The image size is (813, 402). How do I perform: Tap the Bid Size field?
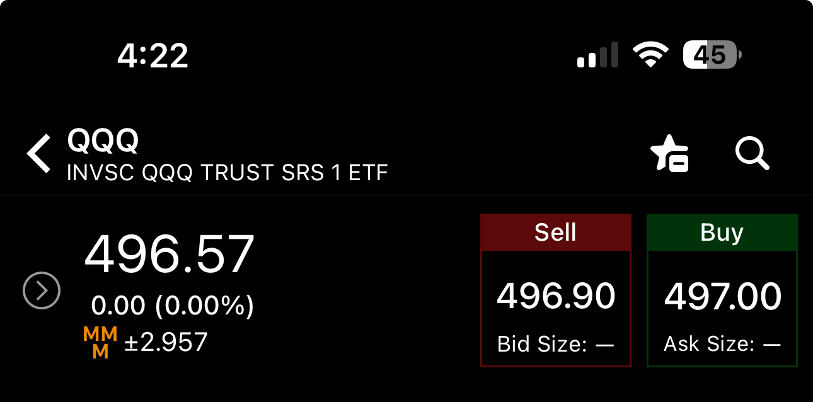[x=555, y=345]
